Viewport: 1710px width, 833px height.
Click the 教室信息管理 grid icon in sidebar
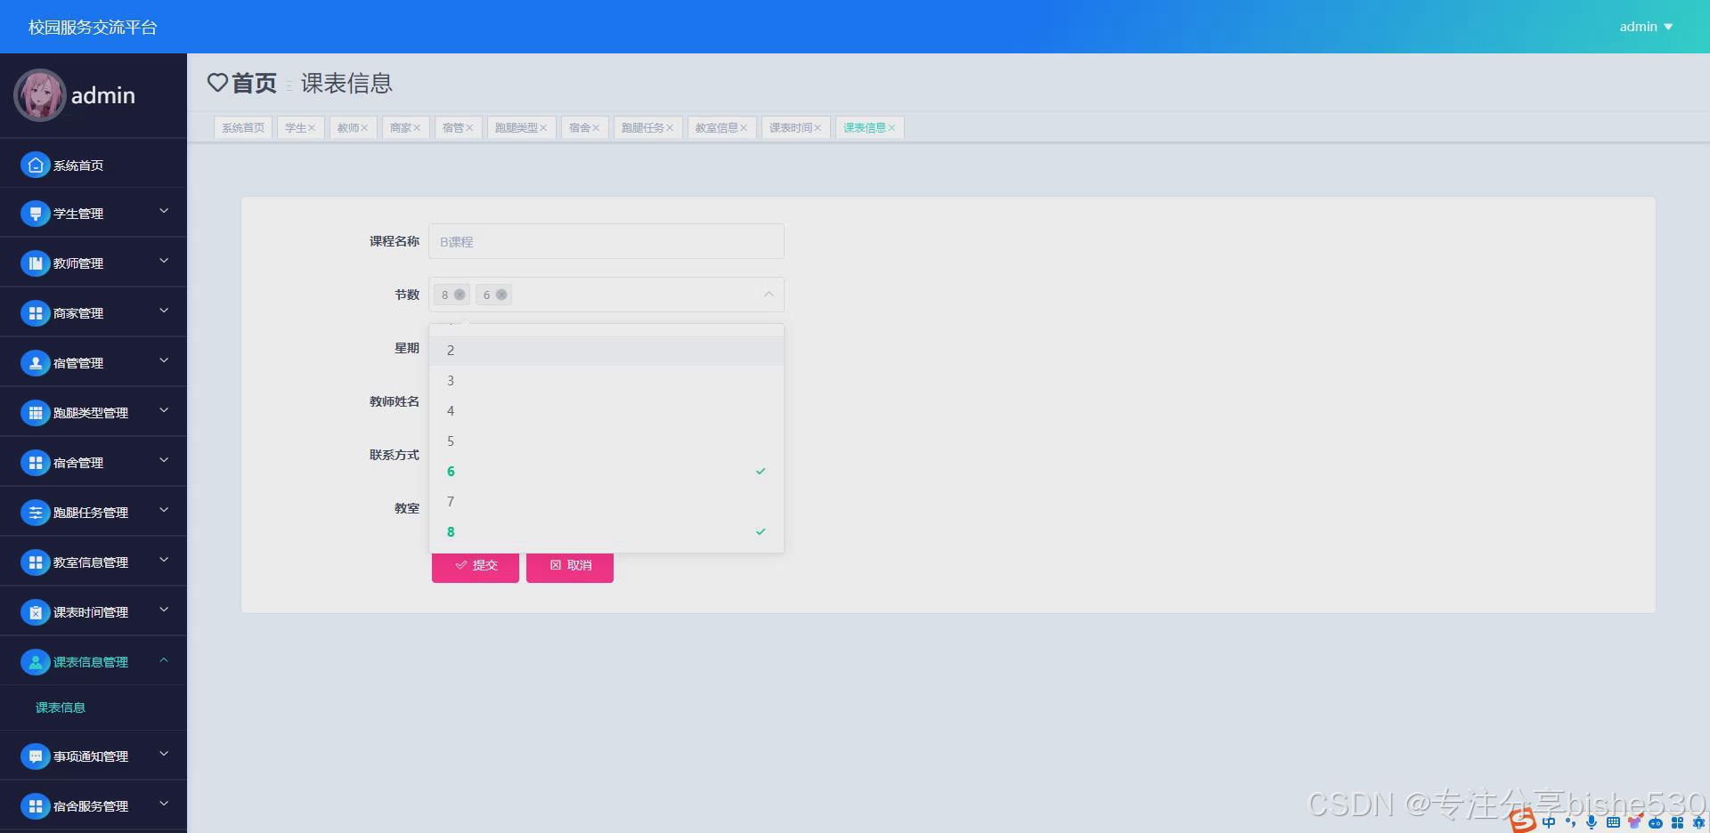tap(35, 562)
